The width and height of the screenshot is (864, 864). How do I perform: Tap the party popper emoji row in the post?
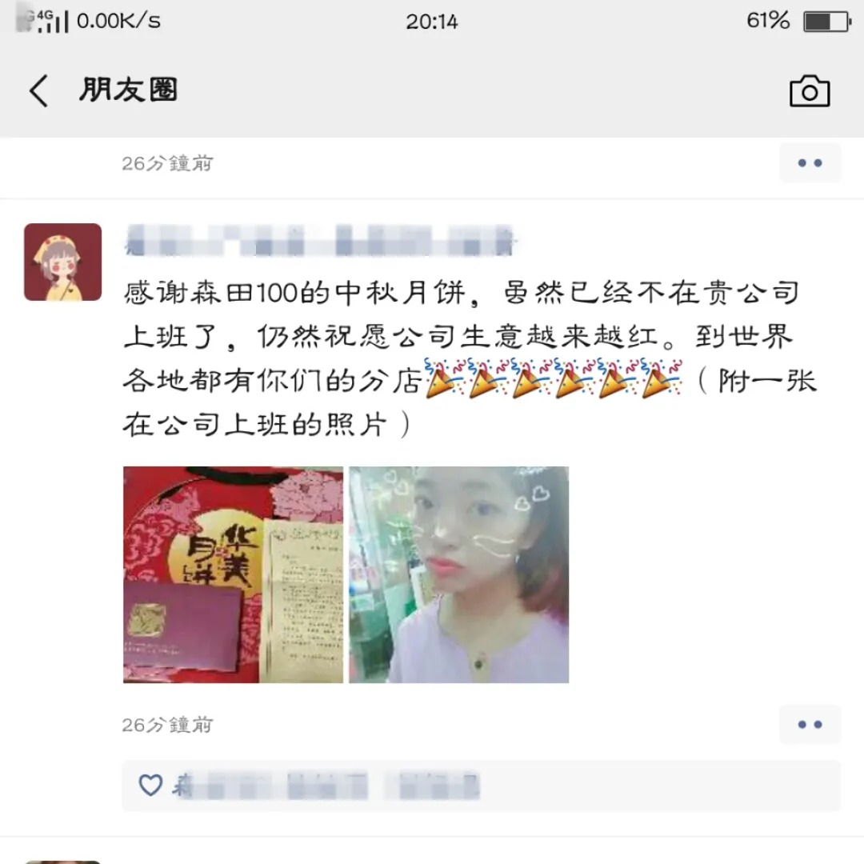click(554, 378)
